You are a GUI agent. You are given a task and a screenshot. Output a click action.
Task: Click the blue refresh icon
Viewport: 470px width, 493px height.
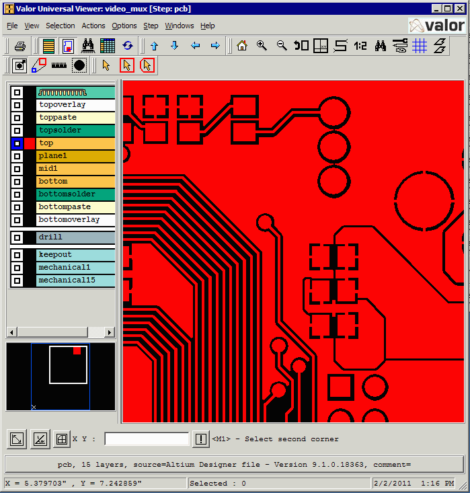pos(127,46)
